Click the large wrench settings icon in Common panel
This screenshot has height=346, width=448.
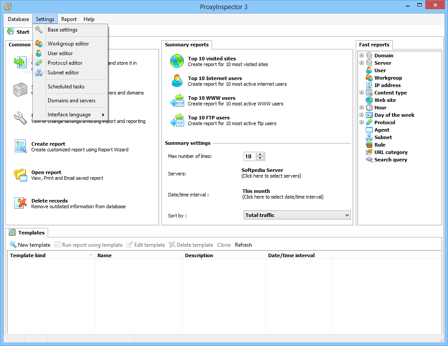click(x=20, y=118)
